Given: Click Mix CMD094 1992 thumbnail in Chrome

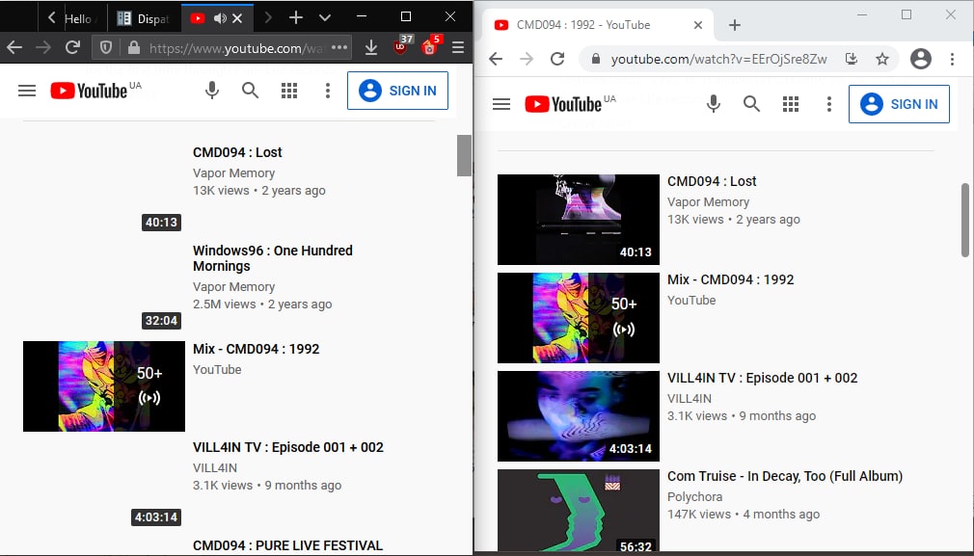Looking at the screenshot, I should (579, 318).
